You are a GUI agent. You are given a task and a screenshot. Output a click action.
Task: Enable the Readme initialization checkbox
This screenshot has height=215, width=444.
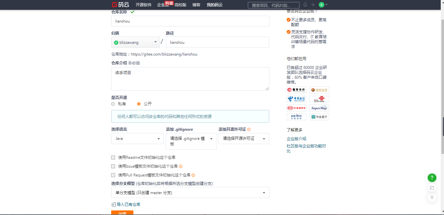(113, 157)
